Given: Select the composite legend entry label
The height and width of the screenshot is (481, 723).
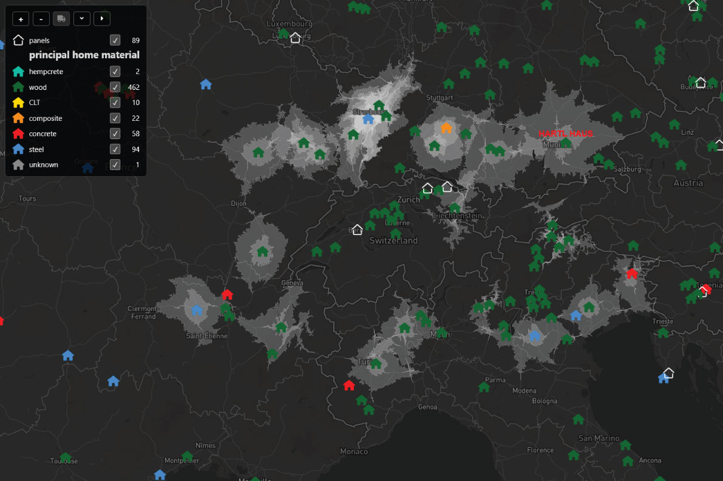Looking at the screenshot, I should [45, 118].
